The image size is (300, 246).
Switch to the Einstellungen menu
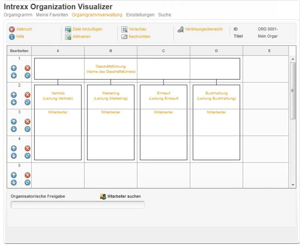(x=140, y=15)
